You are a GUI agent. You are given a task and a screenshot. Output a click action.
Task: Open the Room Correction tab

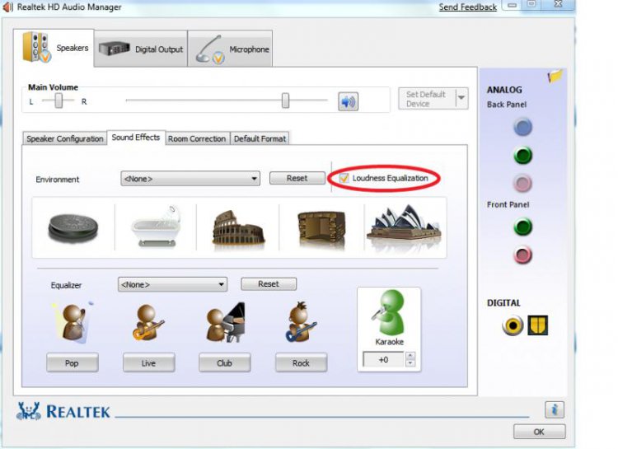pyautogui.click(x=197, y=138)
